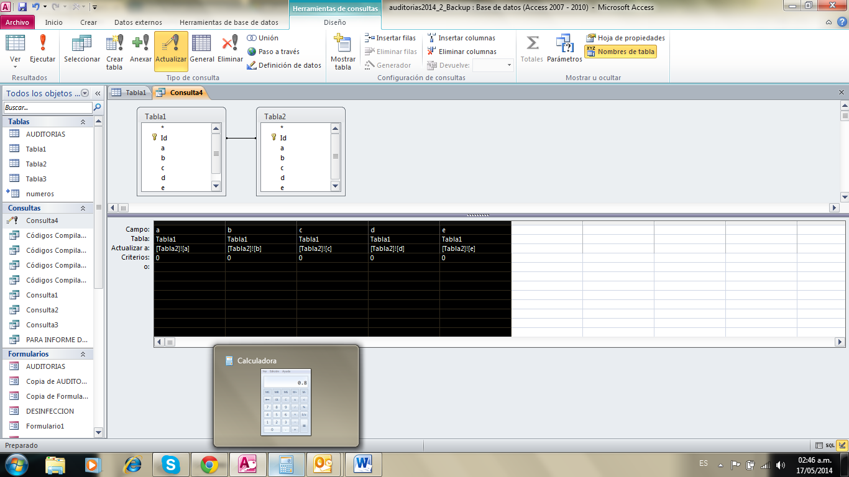Click Save in quick access toolbar
849x477 pixels.
tap(22, 7)
